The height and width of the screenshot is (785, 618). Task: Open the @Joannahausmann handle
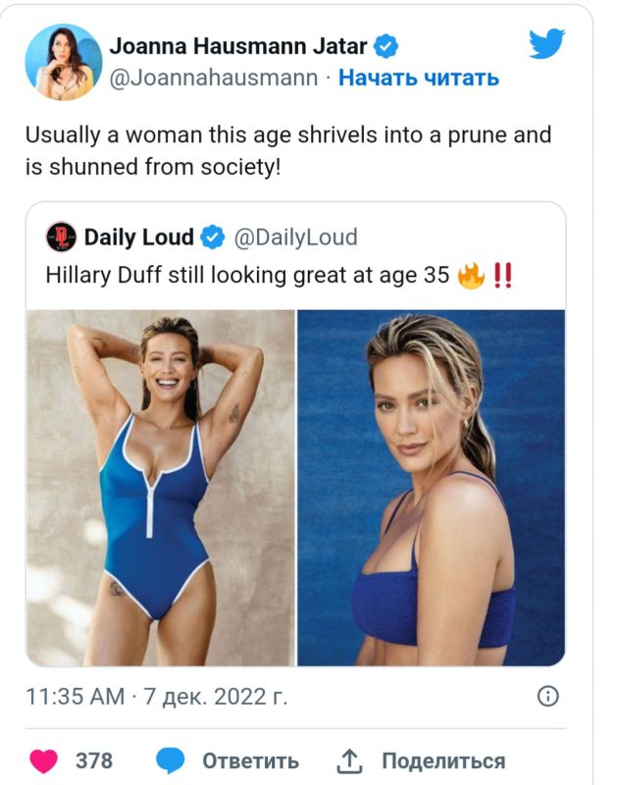click(x=214, y=78)
